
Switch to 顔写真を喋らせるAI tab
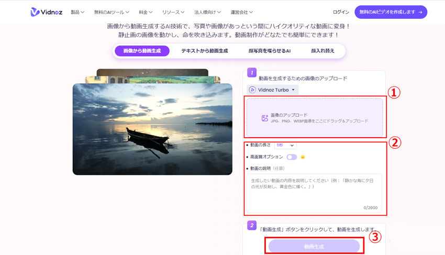[x=269, y=51]
